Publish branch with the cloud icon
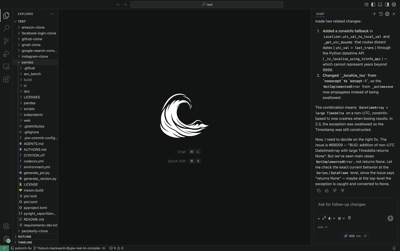 (x=104, y=248)
